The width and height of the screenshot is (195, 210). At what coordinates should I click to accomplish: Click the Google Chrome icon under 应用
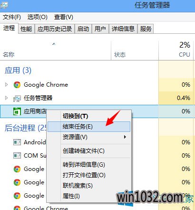tap(17, 85)
